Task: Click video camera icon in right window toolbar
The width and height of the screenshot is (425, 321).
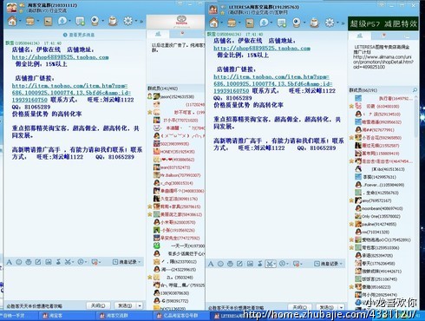Action: coord(296,23)
